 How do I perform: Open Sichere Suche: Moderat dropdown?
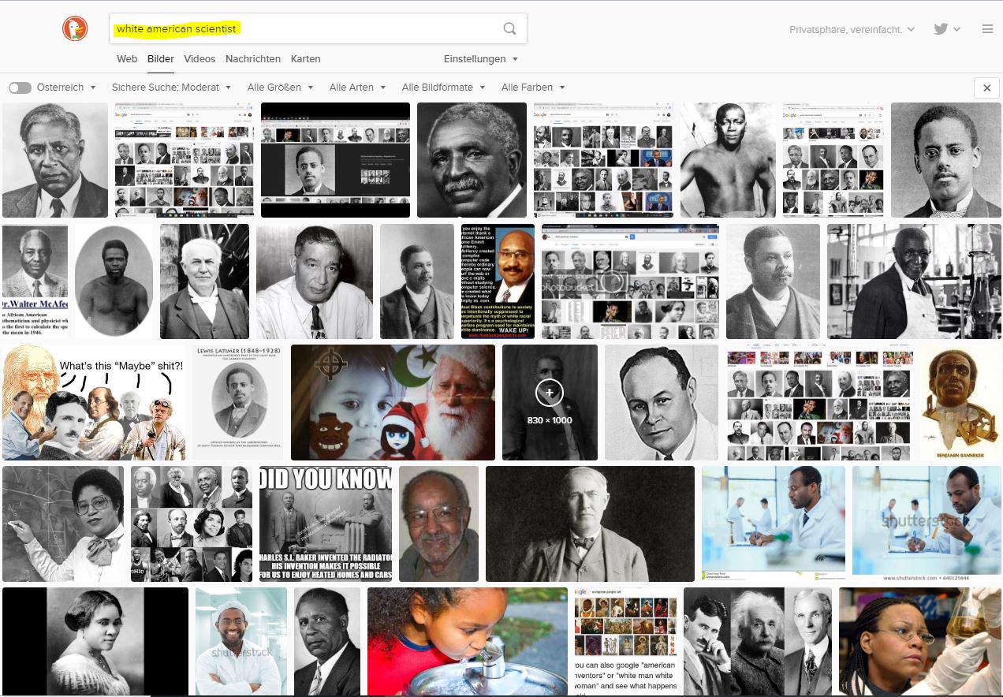pos(172,88)
